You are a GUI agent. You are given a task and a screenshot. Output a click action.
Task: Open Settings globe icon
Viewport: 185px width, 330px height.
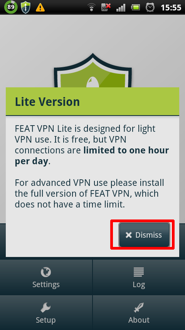click(46, 272)
